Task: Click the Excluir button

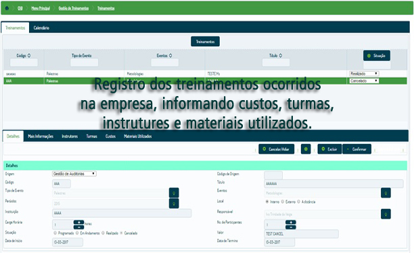Action: click(329, 149)
